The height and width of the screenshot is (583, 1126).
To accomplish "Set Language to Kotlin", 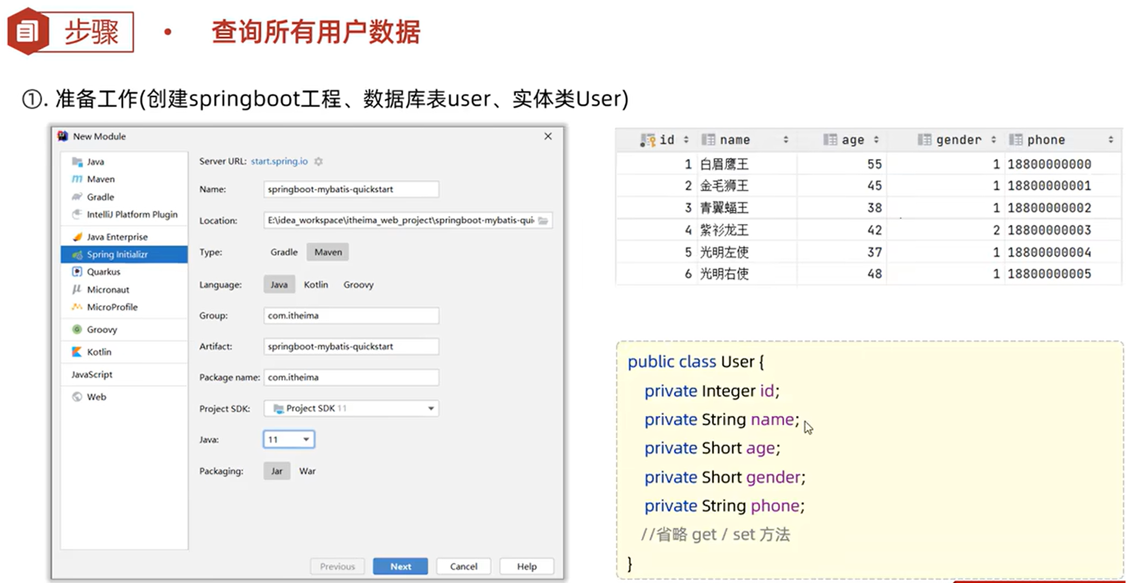I will (x=316, y=284).
